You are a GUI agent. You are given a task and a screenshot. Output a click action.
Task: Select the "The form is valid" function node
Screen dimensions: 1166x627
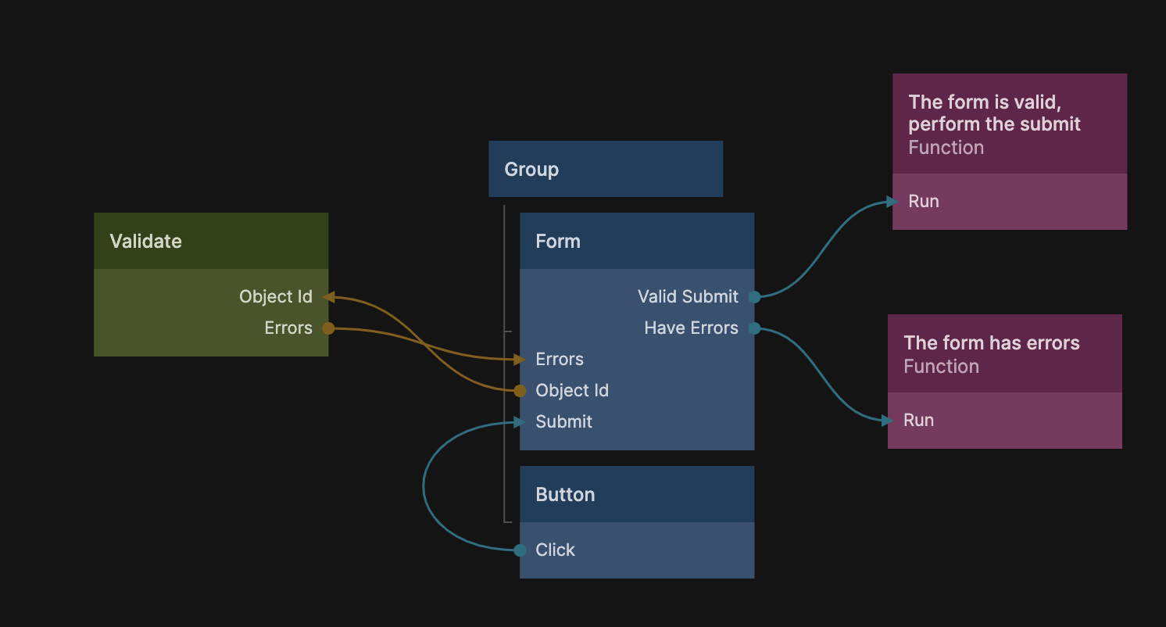tap(1010, 124)
